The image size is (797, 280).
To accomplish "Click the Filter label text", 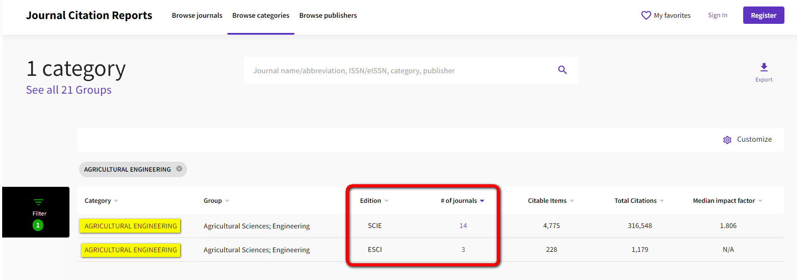I will [x=39, y=213].
